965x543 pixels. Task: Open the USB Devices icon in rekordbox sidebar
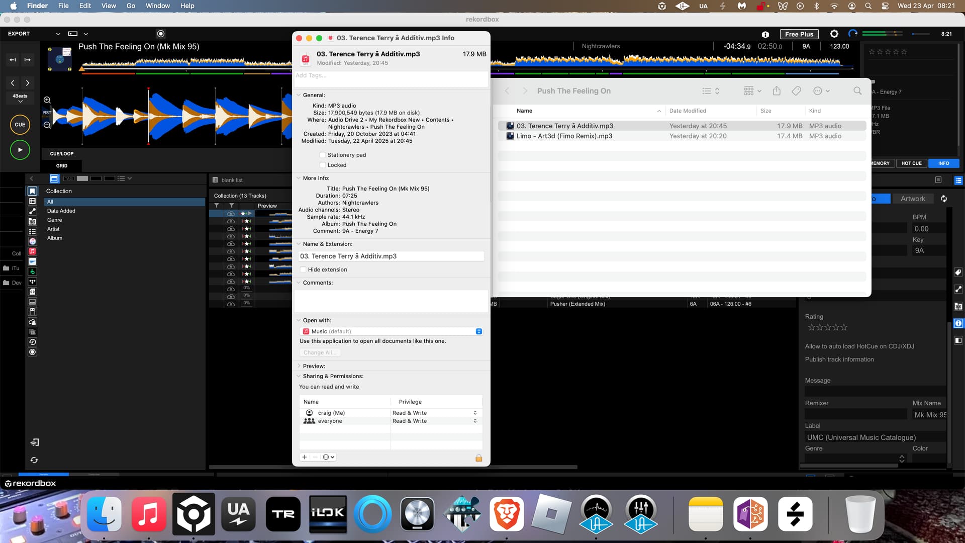[x=32, y=312]
